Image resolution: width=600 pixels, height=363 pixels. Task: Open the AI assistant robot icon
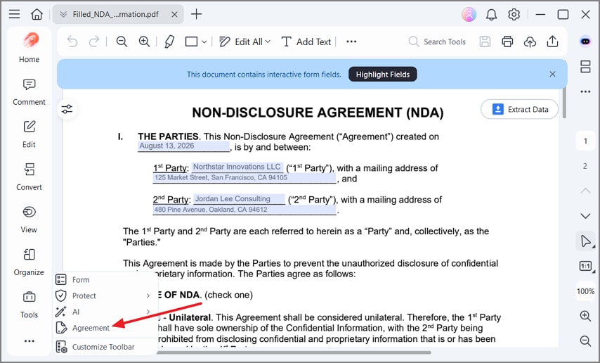585,42
